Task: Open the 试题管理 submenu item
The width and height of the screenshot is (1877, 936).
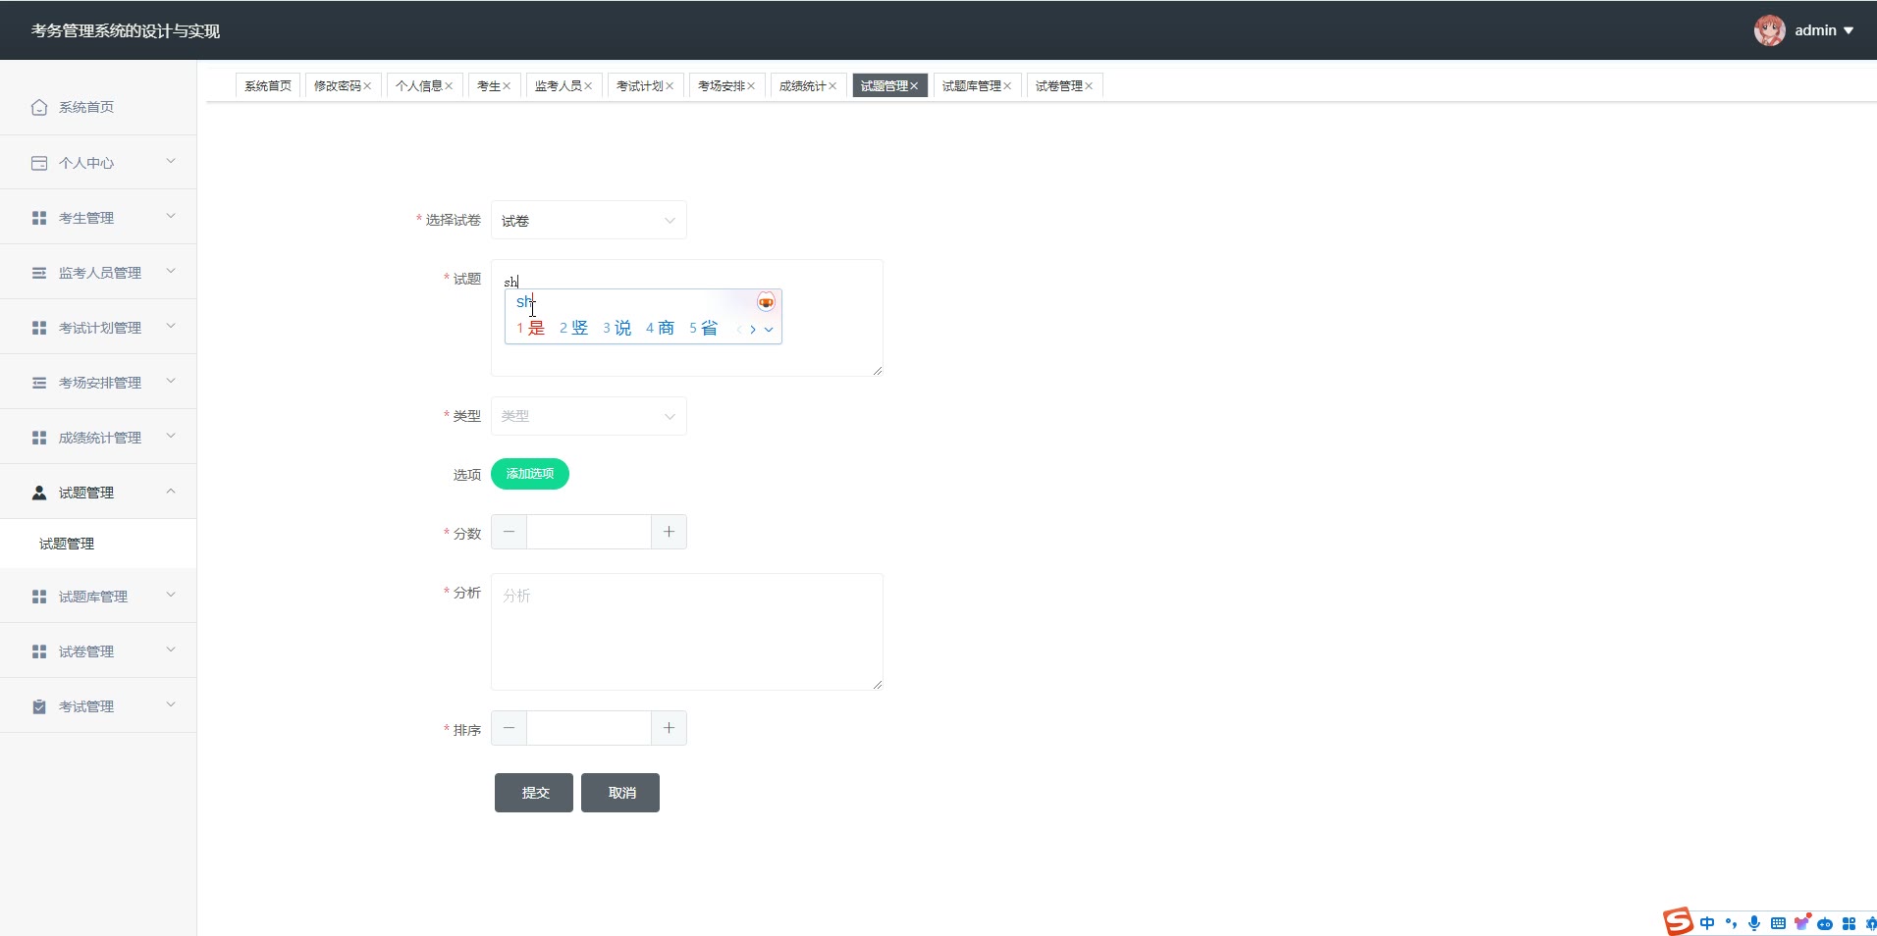Action: point(98,544)
